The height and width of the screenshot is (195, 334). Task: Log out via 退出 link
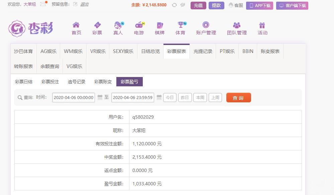coord(84,4)
